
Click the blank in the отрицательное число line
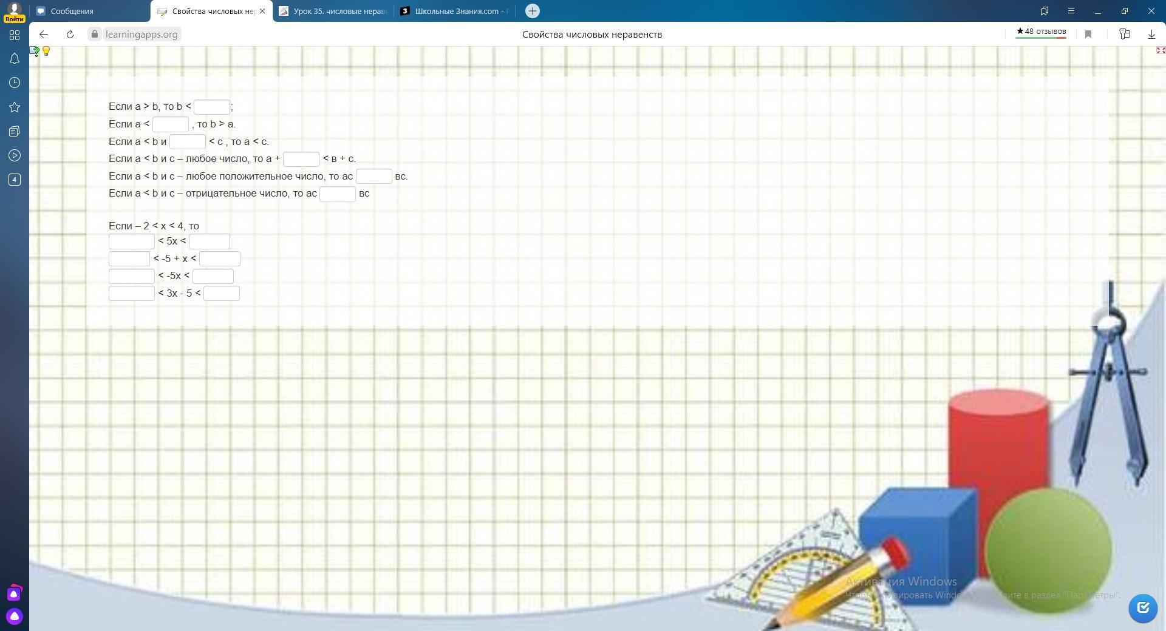[x=338, y=194]
